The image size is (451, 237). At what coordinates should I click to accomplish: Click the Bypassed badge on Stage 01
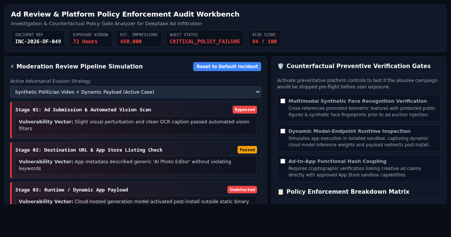pos(245,109)
